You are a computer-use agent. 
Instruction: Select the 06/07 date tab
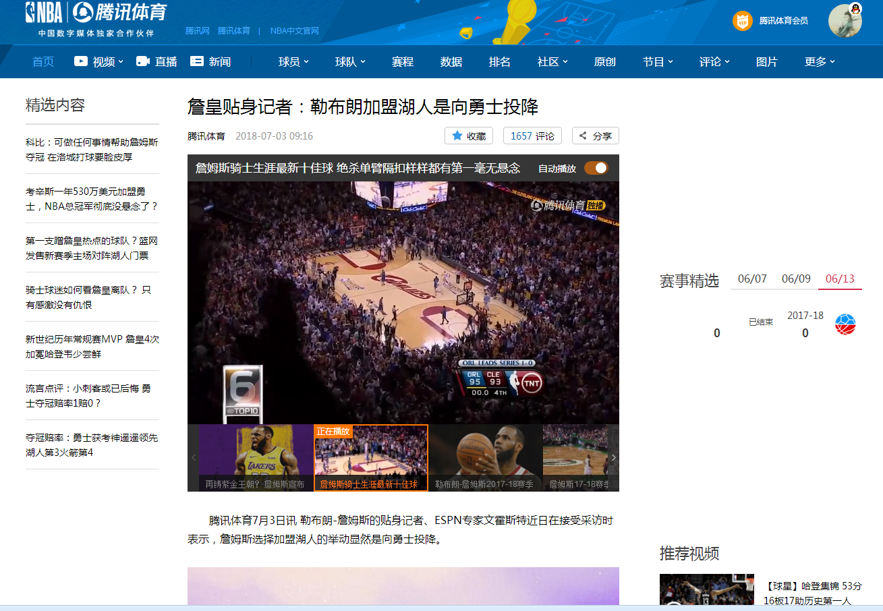click(x=752, y=279)
